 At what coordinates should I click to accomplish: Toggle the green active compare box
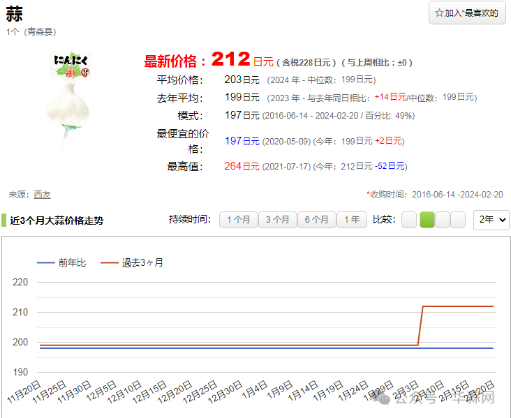click(x=427, y=220)
